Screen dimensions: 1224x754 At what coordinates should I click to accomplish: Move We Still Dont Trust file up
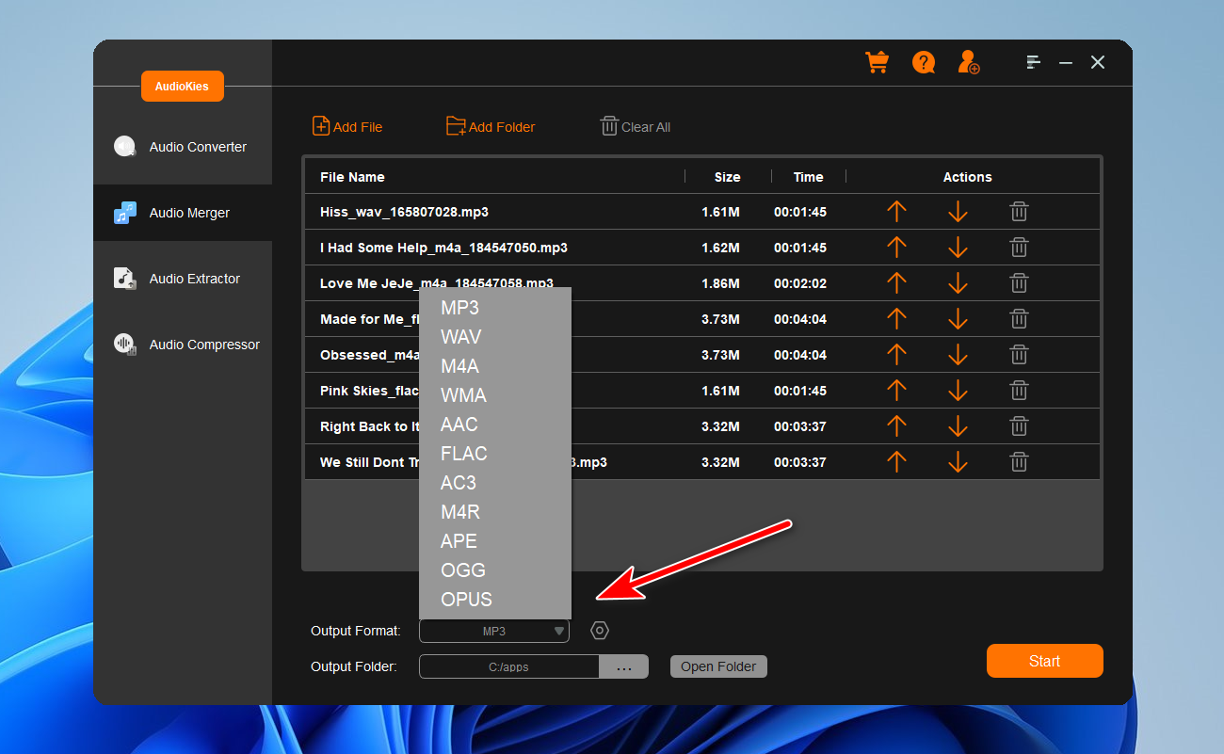click(896, 462)
